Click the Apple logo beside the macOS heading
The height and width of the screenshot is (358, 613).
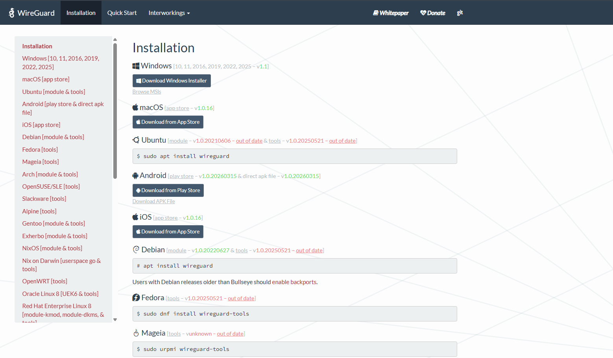135,107
